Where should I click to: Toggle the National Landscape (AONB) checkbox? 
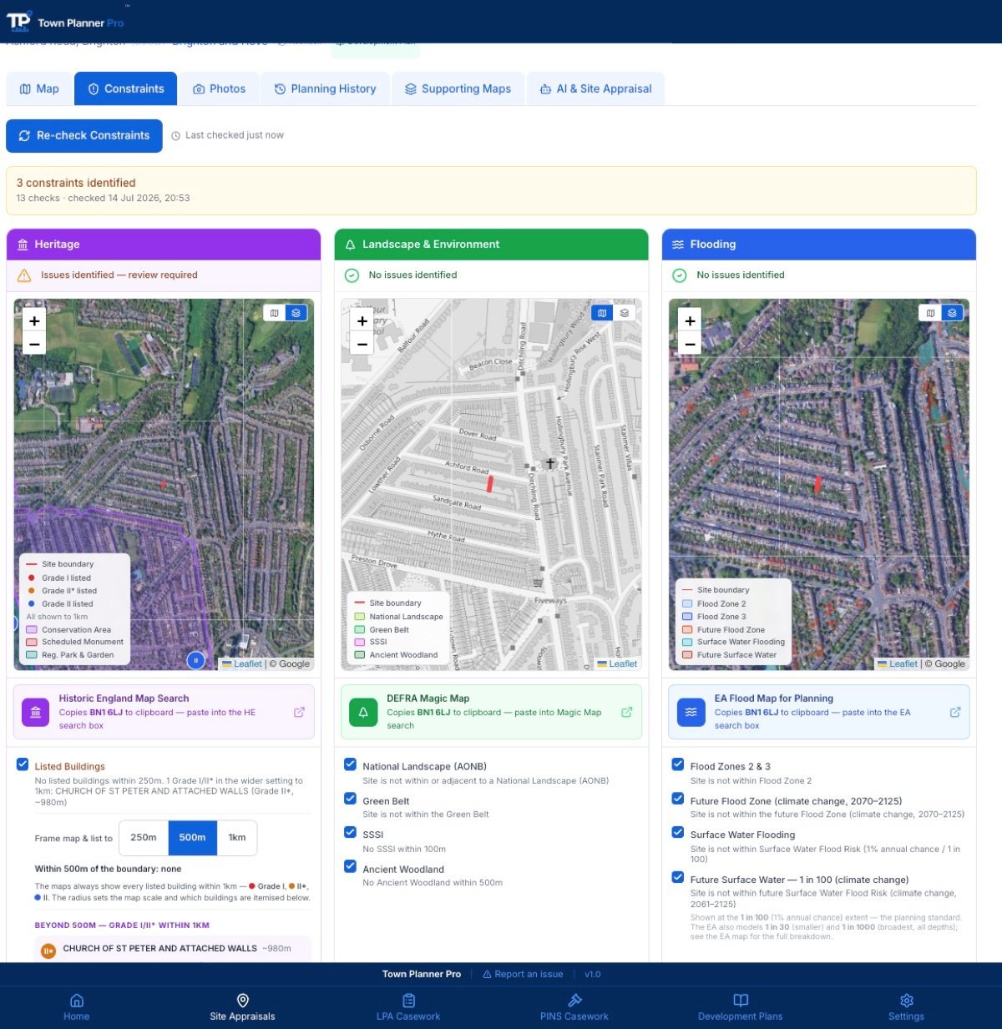351,764
